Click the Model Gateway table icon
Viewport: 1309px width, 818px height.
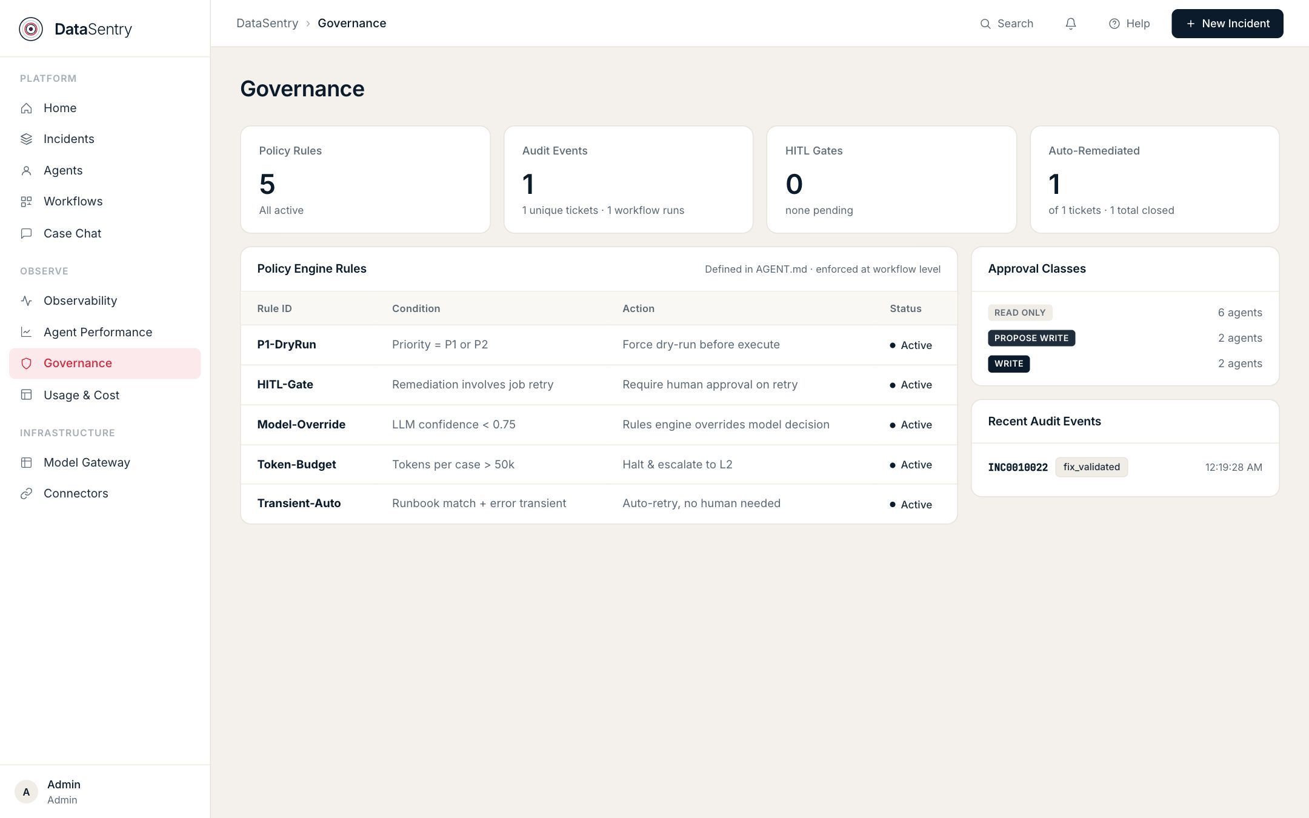[x=26, y=462]
